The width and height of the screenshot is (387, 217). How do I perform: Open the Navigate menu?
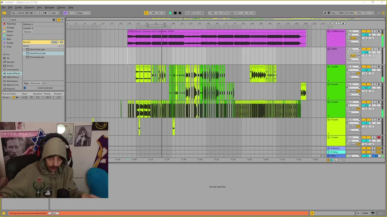[x=49, y=7]
